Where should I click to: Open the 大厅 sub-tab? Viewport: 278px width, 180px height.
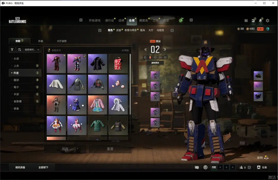151,30
